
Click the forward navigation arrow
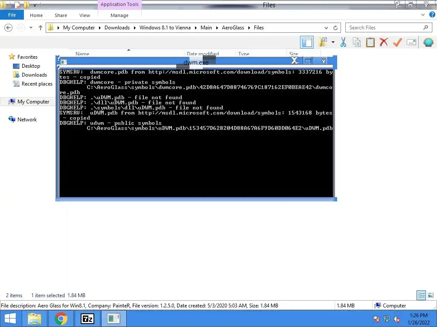point(21,28)
